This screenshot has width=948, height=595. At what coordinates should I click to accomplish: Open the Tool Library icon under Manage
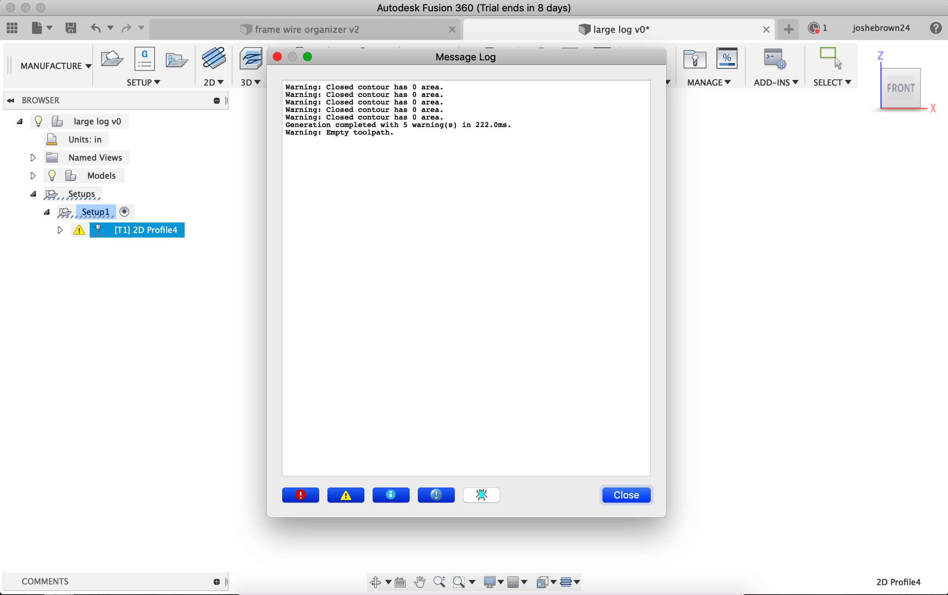click(x=694, y=59)
